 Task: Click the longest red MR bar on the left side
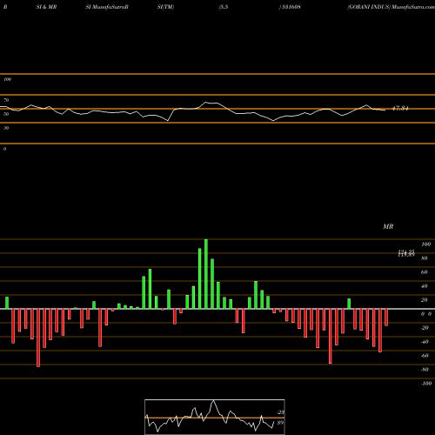[38, 338]
